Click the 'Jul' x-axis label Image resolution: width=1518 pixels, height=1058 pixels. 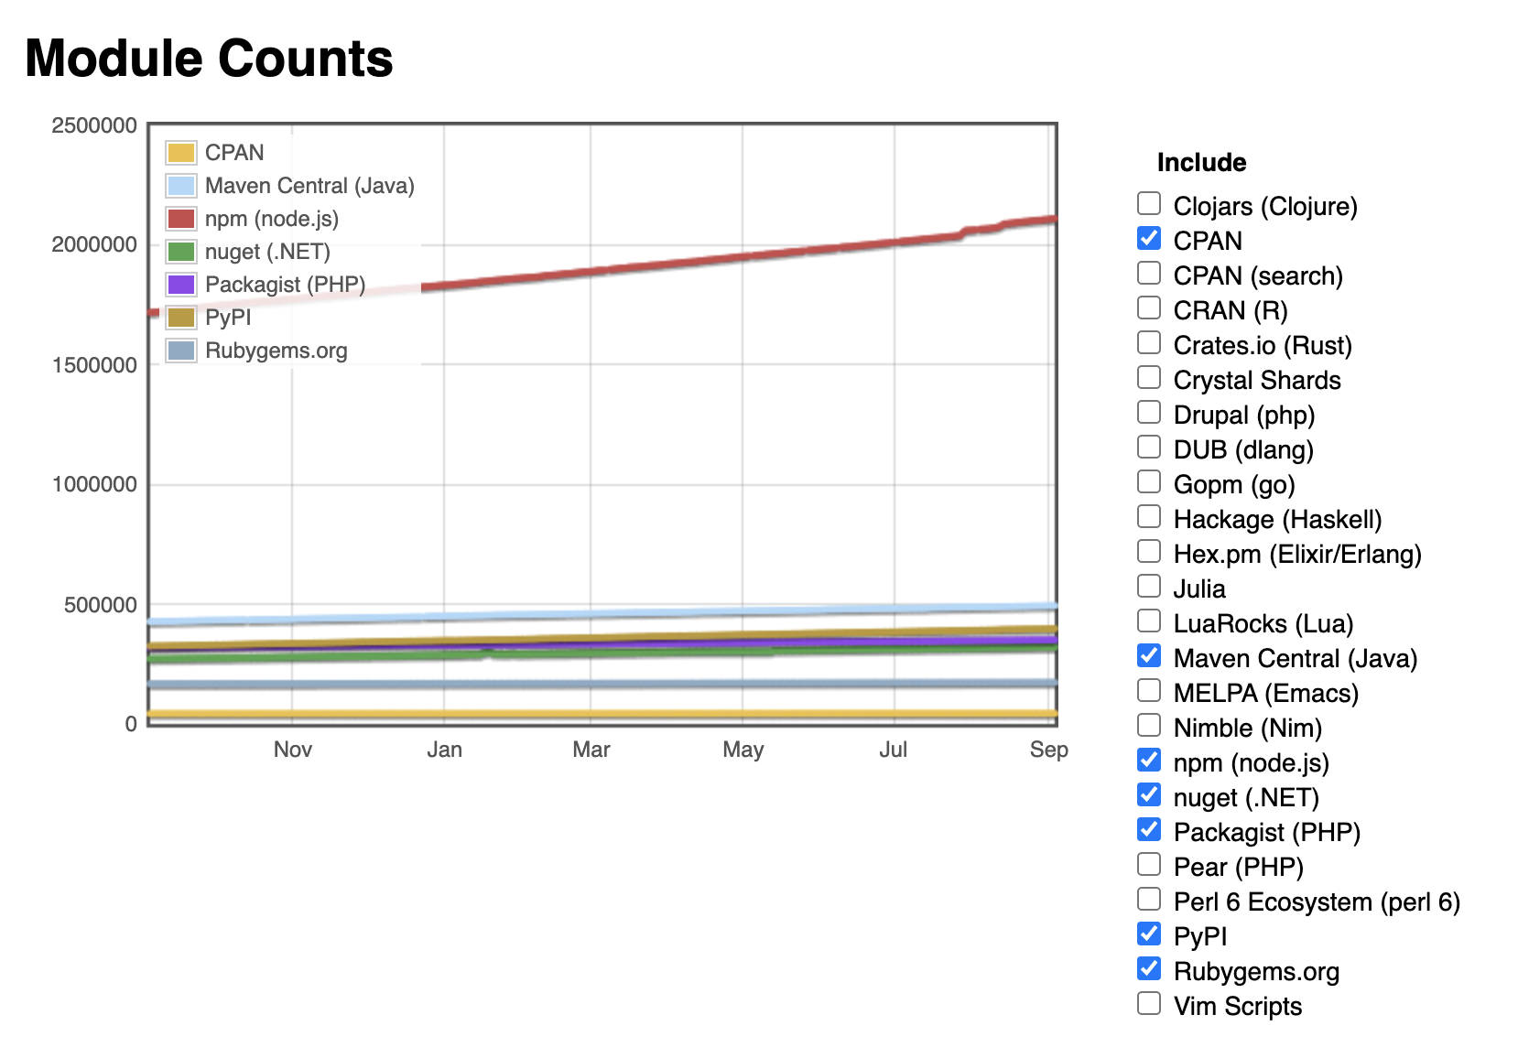point(894,750)
